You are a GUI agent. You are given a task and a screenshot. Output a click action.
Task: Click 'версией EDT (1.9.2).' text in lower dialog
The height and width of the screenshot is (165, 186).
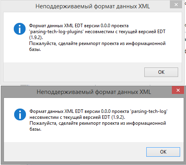(103, 117)
